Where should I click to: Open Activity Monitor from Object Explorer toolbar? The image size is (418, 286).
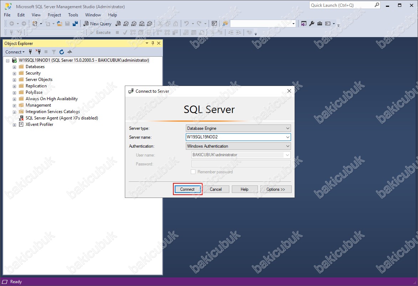tap(70, 52)
